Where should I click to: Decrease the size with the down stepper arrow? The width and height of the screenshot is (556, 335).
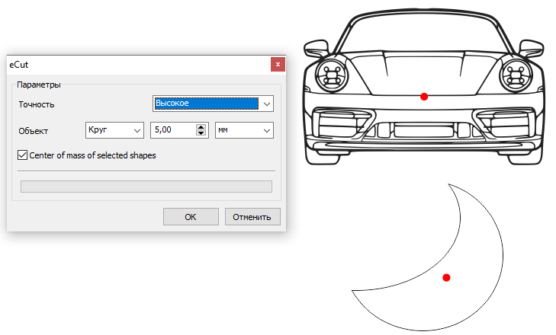tap(201, 133)
